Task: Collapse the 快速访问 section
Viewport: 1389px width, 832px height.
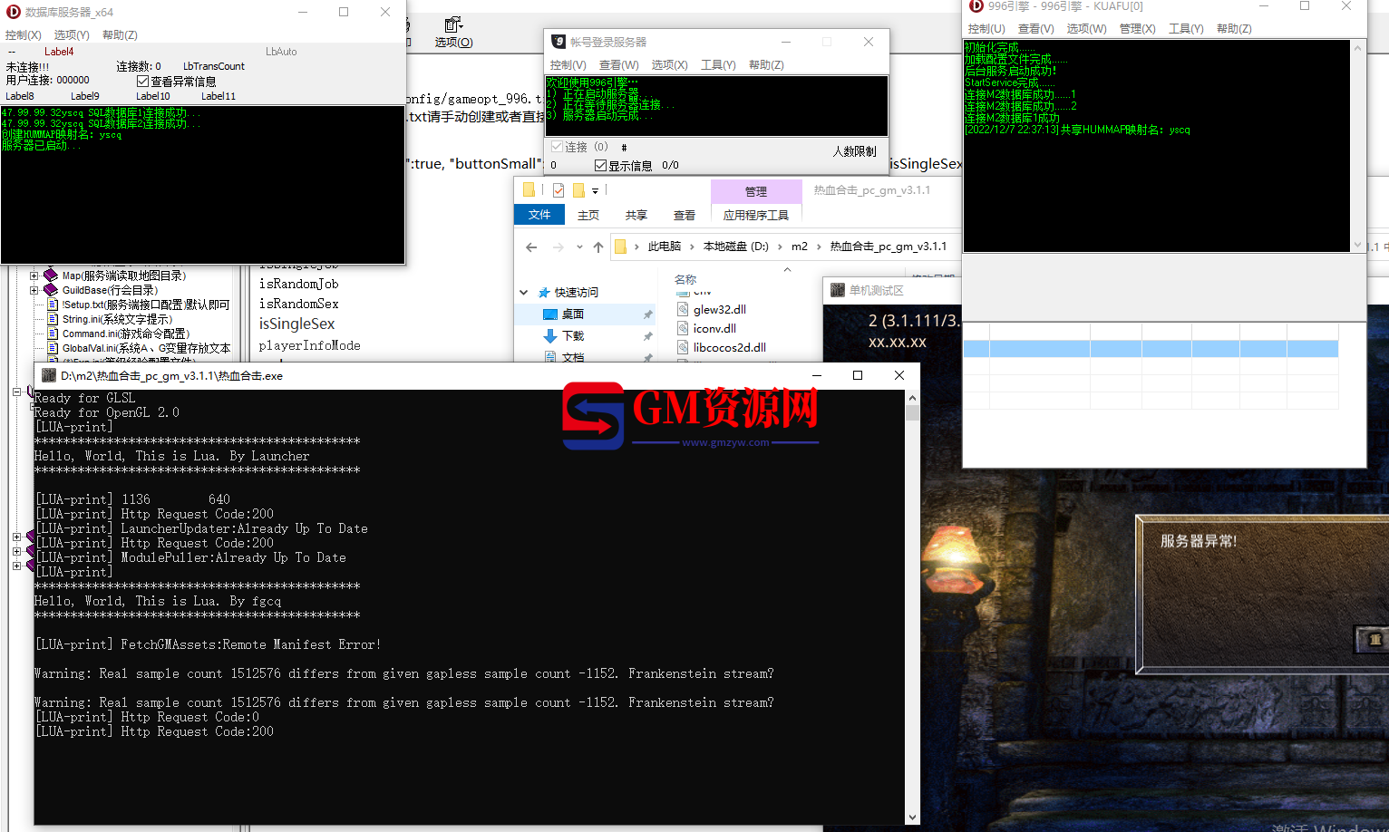Action: (524, 293)
